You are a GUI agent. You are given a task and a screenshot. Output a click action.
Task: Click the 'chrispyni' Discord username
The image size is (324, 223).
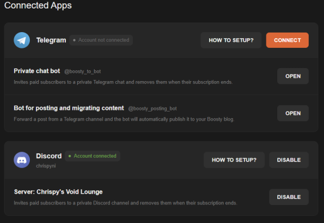[x=46, y=166]
